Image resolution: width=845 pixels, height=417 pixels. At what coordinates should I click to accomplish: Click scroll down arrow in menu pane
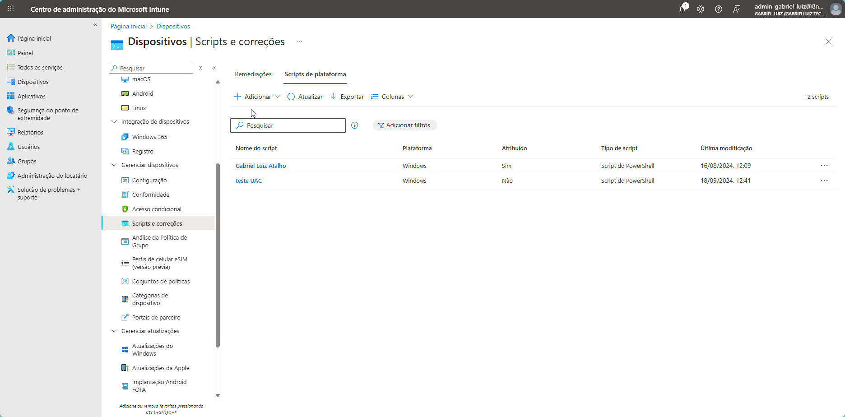click(x=218, y=395)
